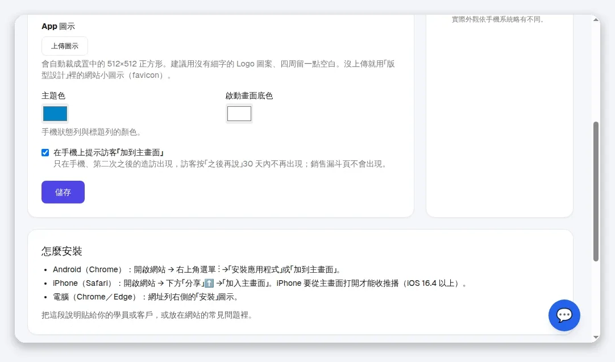Click the iPhone（Safari）install instruction line
Image resolution: width=615 pixels, height=362 pixels.
click(260, 283)
